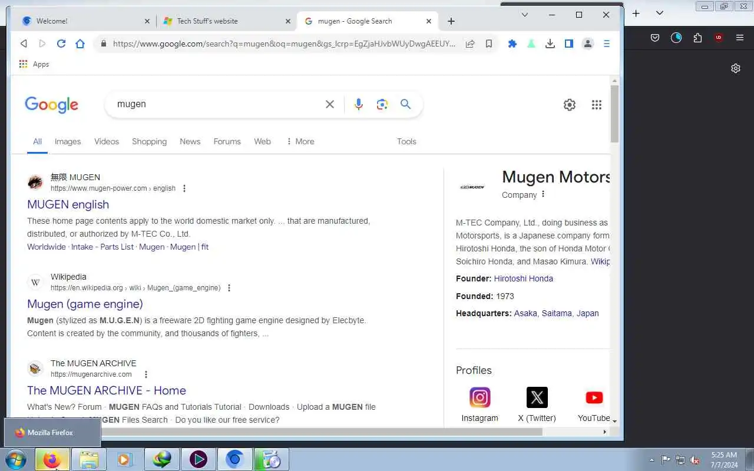The width and height of the screenshot is (754, 471).
Task: Click the browser address bar URL
Action: 284,44
